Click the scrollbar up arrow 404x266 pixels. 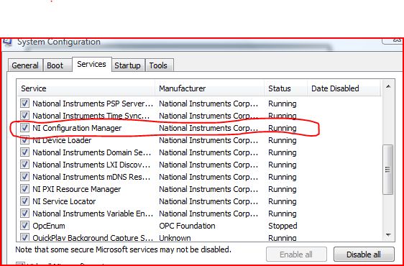[388, 87]
